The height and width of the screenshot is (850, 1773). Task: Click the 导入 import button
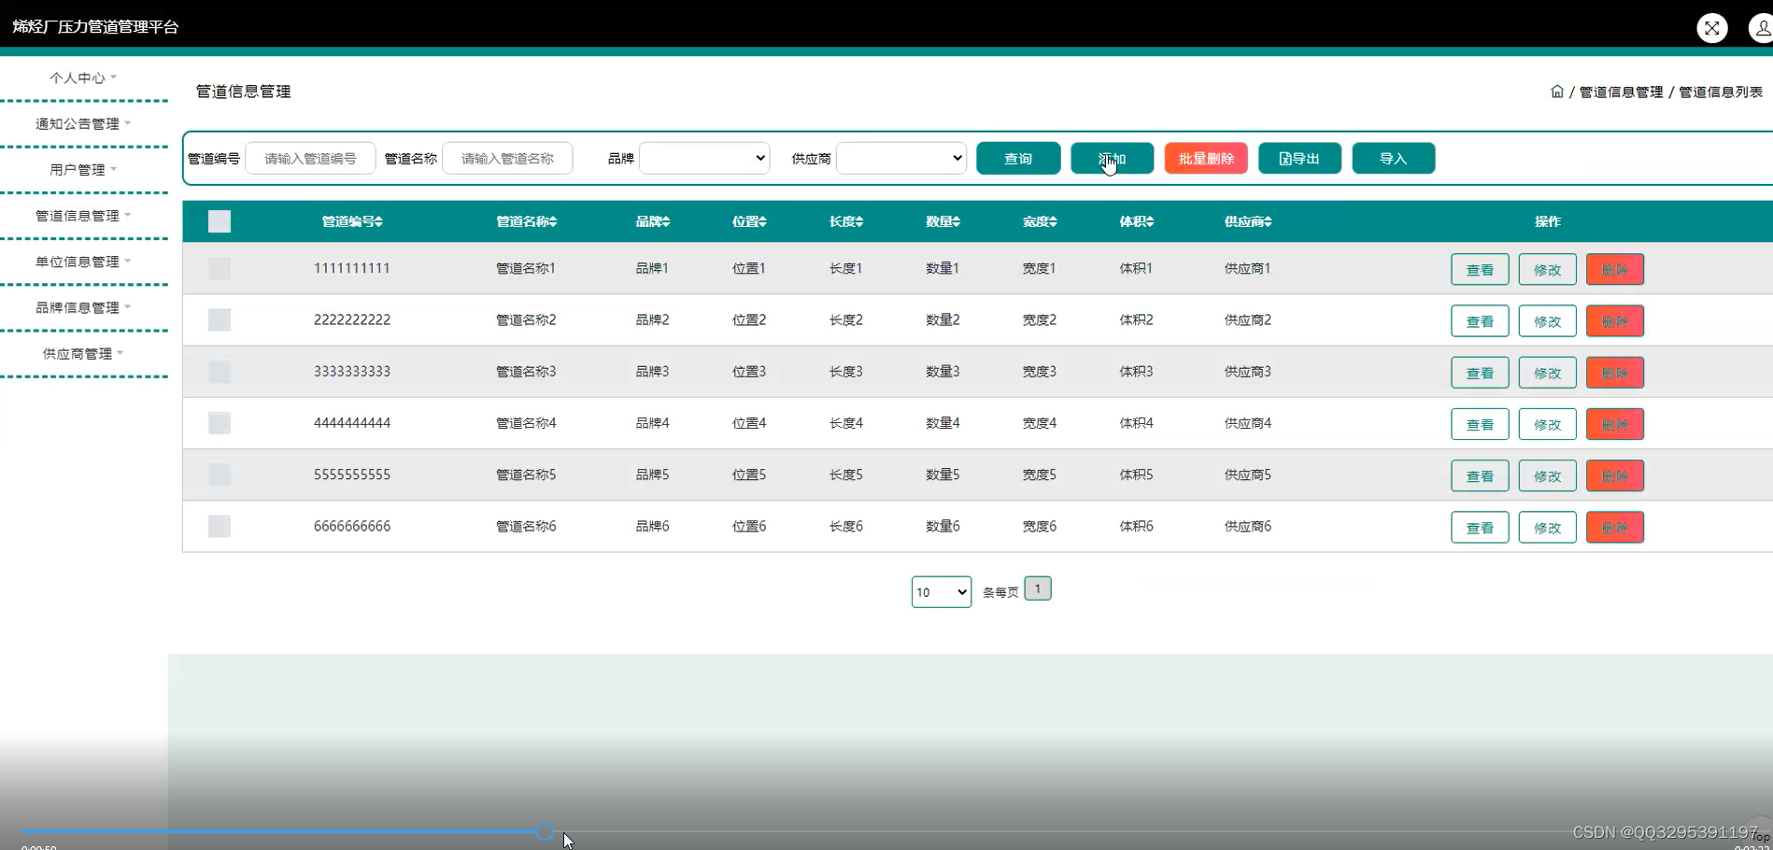pyautogui.click(x=1393, y=159)
